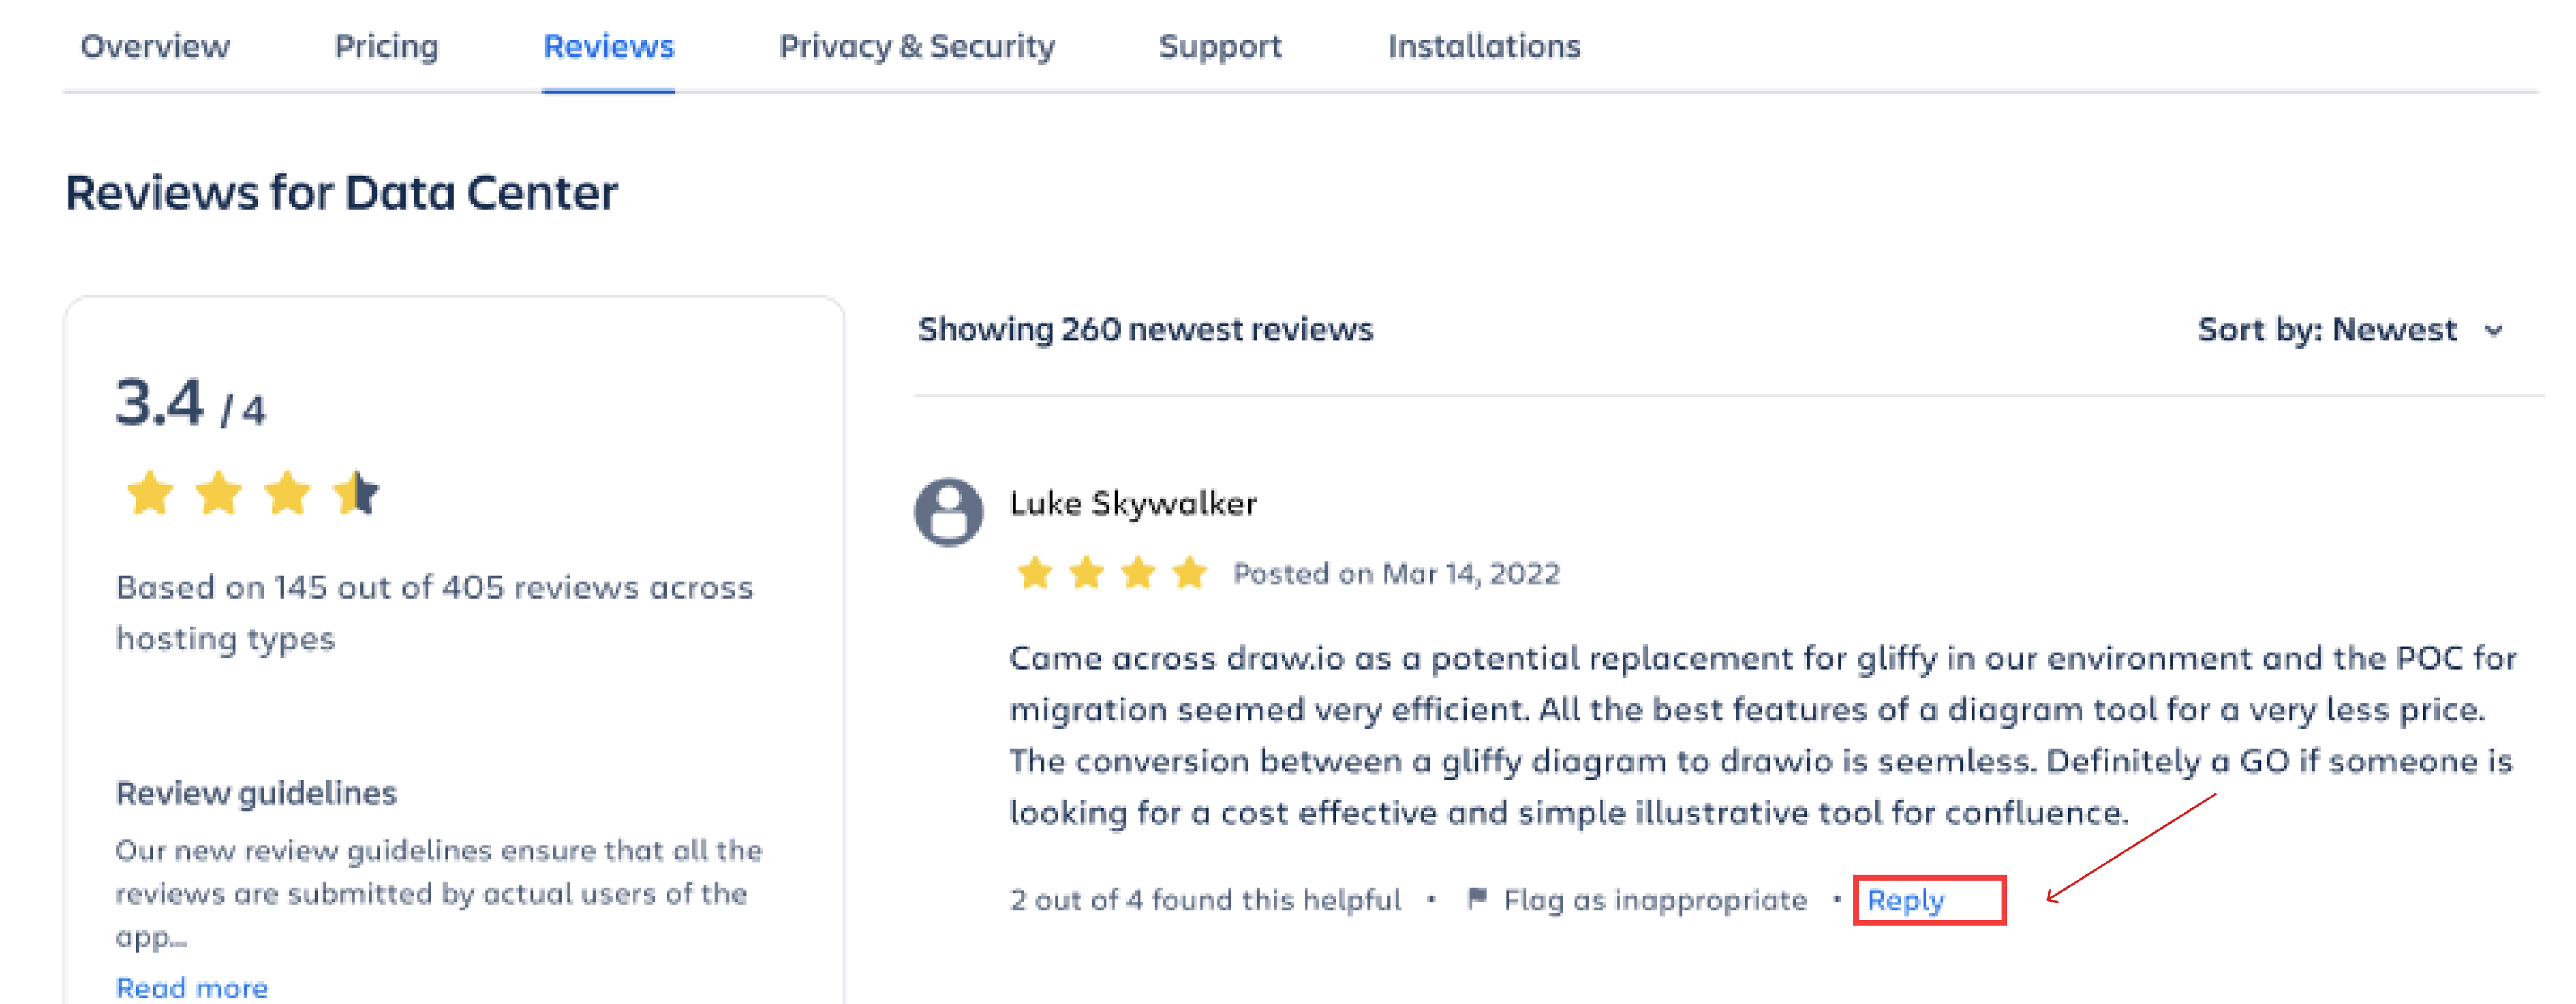Click the third star in Luke Skywalker's review
2576x1004 pixels.
1138,573
